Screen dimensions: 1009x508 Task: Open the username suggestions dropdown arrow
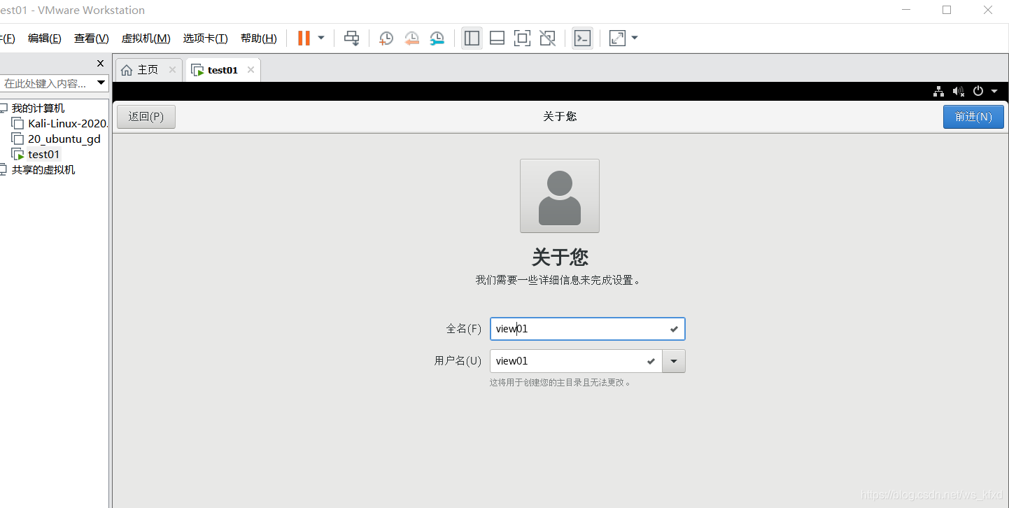(674, 361)
